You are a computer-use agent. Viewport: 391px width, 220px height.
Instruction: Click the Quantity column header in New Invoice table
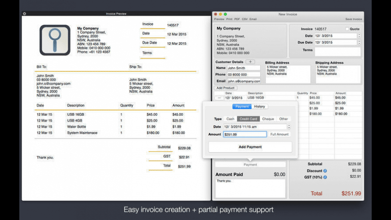pos(302,93)
